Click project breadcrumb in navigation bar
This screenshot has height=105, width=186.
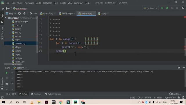coord(6,8)
